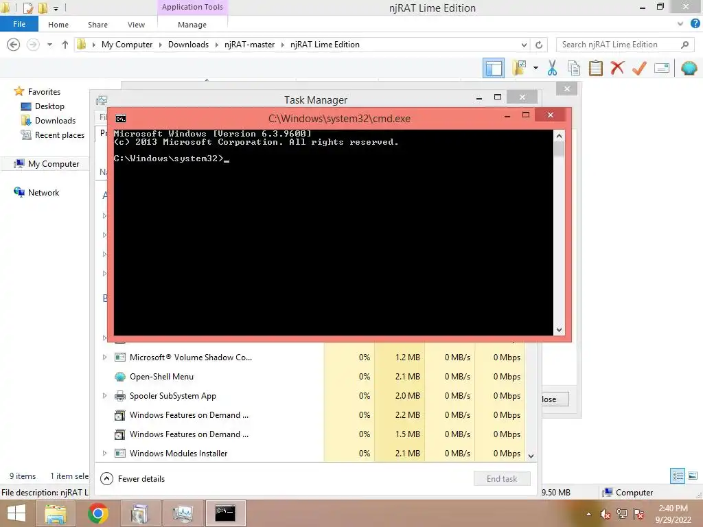Click cmd window scrollbar down arrow
Screen dimensions: 703x527
[559, 330]
